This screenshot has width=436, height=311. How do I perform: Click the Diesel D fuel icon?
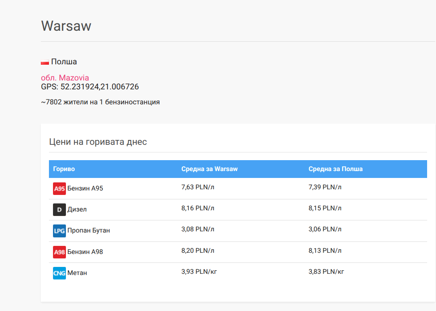tap(59, 209)
